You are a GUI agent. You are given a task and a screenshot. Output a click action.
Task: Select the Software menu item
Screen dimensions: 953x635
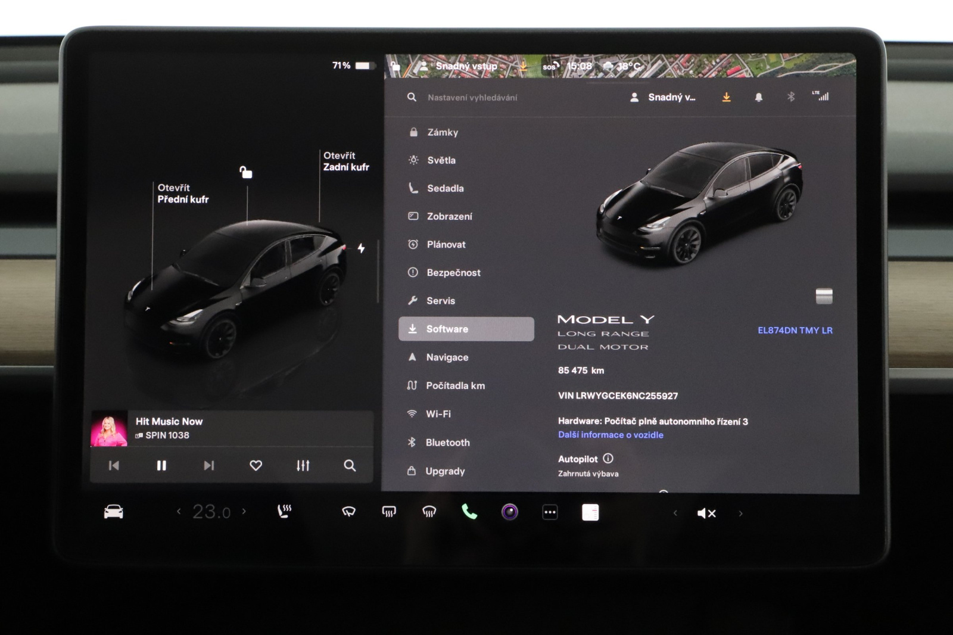coord(466,329)
